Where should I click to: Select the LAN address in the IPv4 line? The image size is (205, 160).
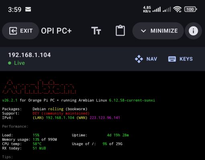(x=60, y=118)
